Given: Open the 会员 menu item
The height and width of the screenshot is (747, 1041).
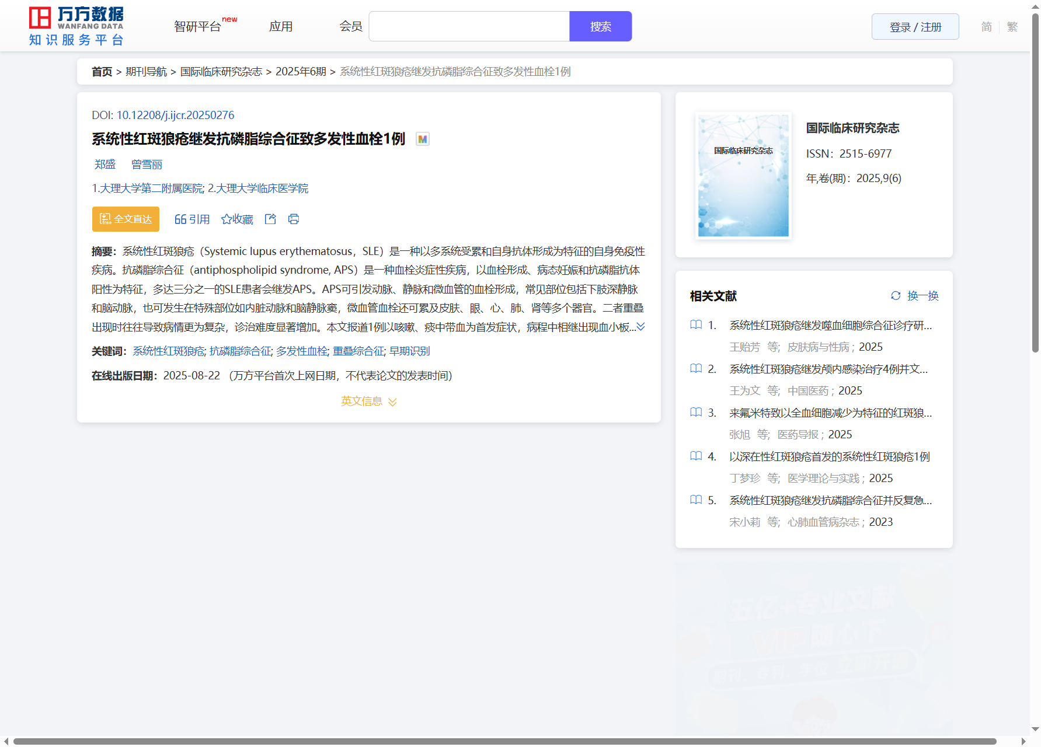Looking at the screenshot, I should click(x=351, y=27).
